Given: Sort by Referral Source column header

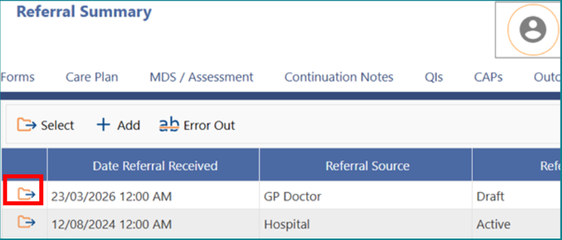Looking at the screenshot, I should coord(367,166).
